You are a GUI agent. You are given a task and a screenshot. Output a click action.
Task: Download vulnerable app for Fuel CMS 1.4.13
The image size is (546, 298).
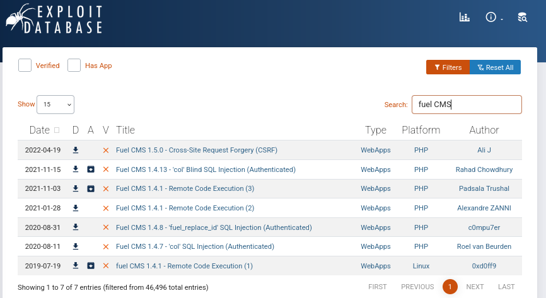point(91,169)
